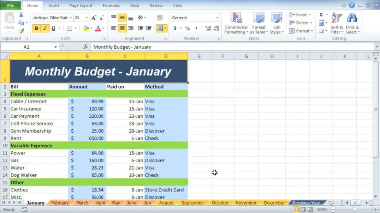This screenshot has width=380, height=213.
Task: Switch to Page Break Preview icon
Action: coord(310,209)
